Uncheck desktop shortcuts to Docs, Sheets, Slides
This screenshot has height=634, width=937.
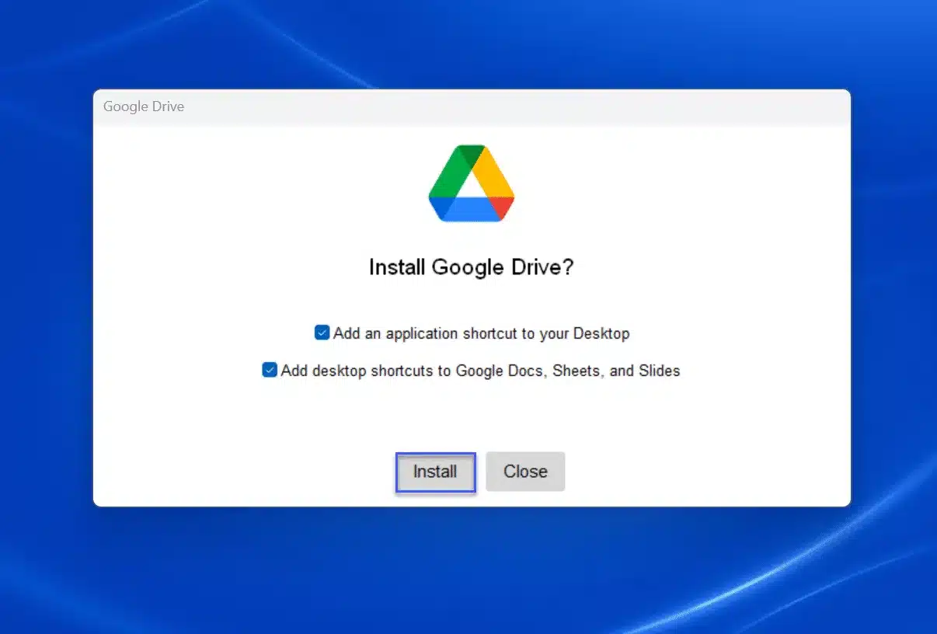[x=269, y=370]
